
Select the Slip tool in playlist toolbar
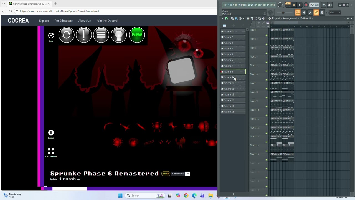point(248,19)
